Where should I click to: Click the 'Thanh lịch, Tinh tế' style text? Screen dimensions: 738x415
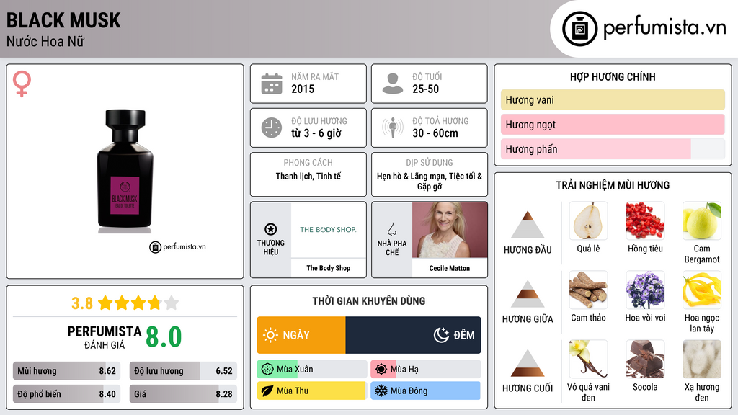point(308,176)
